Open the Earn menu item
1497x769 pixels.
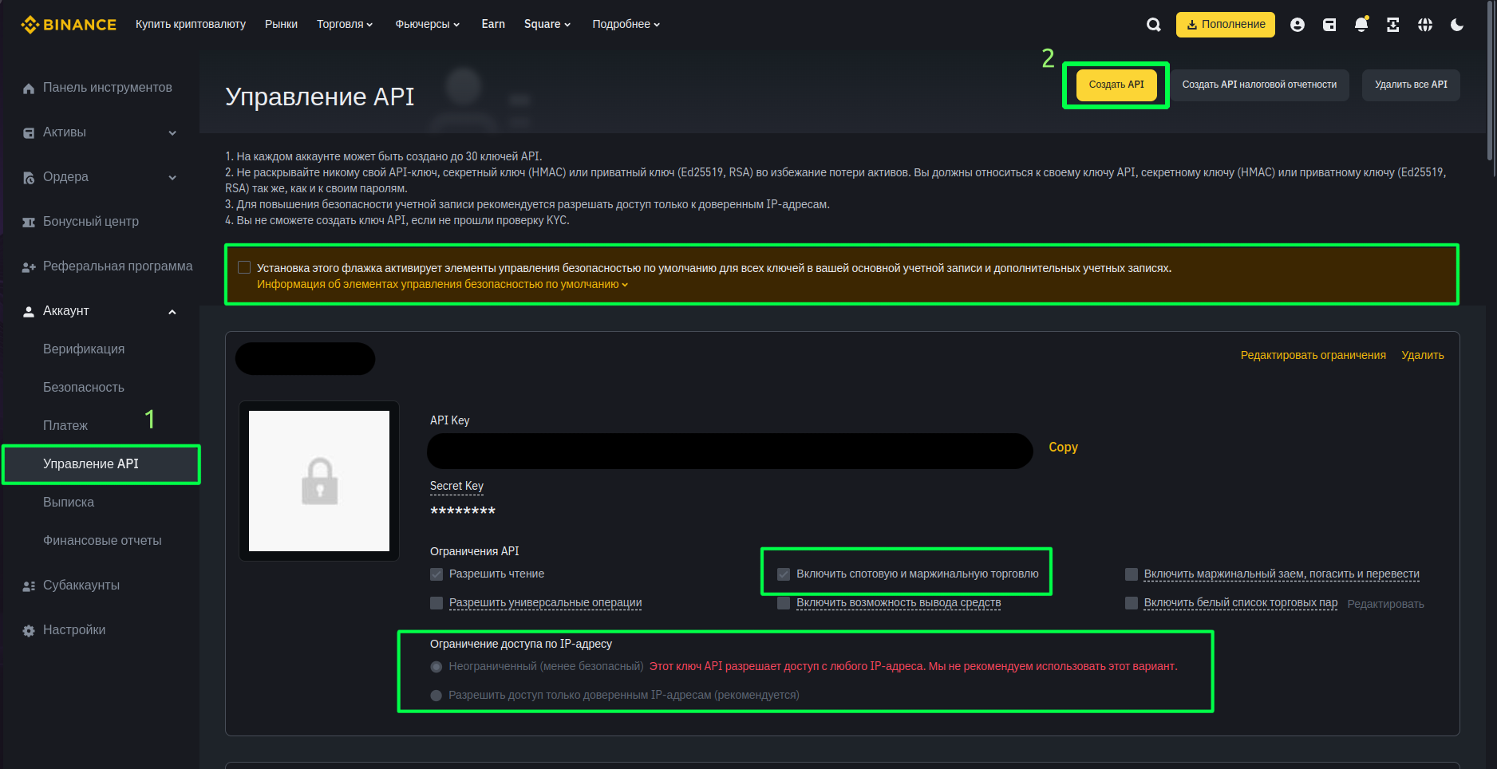493,25
